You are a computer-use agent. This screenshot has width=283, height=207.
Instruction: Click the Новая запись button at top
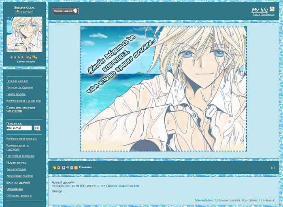click(66, 11)
